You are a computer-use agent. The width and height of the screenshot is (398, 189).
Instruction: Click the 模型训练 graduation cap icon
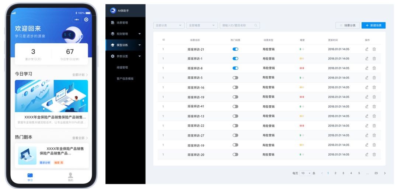pos(113,45)
